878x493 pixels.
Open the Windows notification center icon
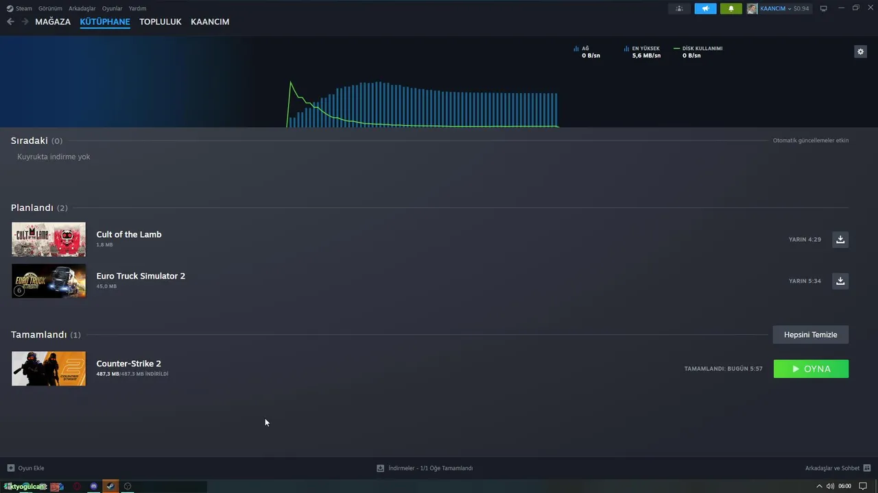[x=863, y=486]
